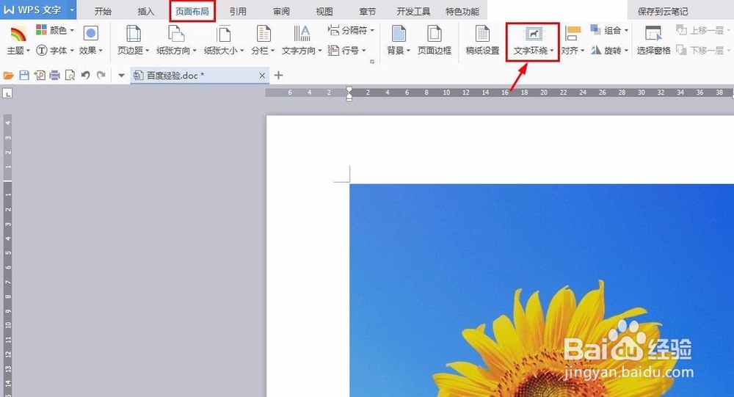This screenshot has width=734, height=397.
Task: Click the open folder icon in quick access bar
Action: [8, 76]
